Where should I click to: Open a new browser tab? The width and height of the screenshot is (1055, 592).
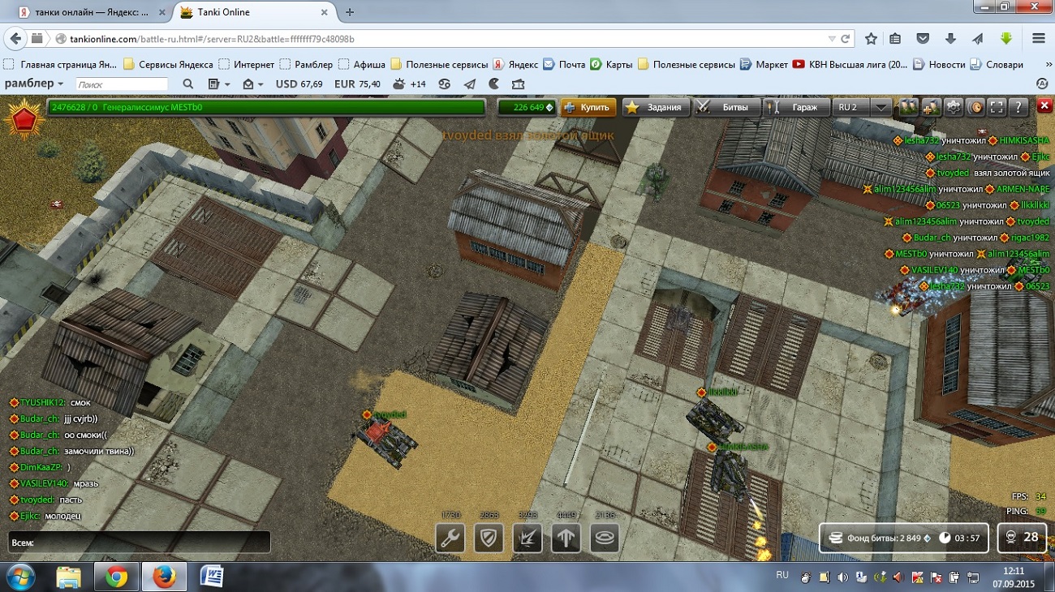(x=350, y=12)
